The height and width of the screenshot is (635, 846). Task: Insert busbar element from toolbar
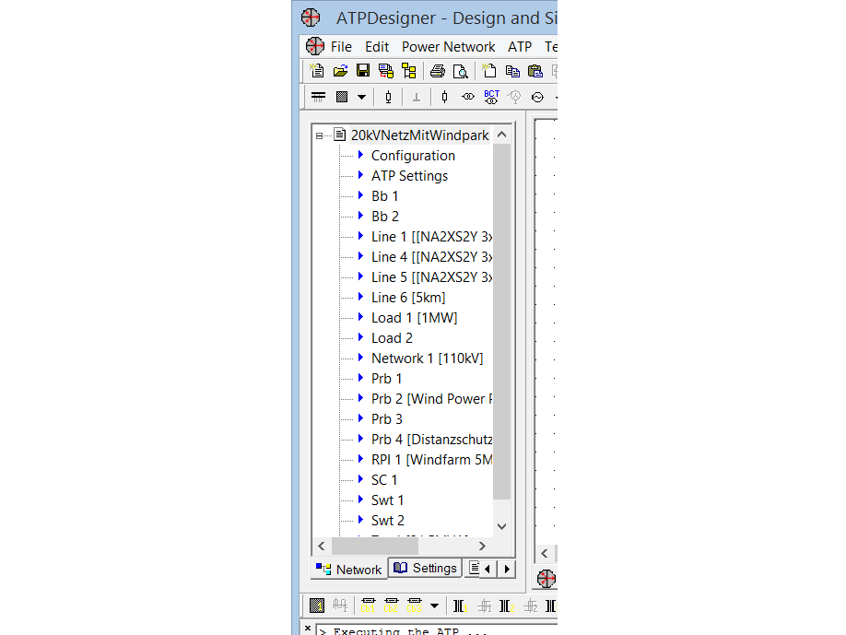tap(318, 97)
